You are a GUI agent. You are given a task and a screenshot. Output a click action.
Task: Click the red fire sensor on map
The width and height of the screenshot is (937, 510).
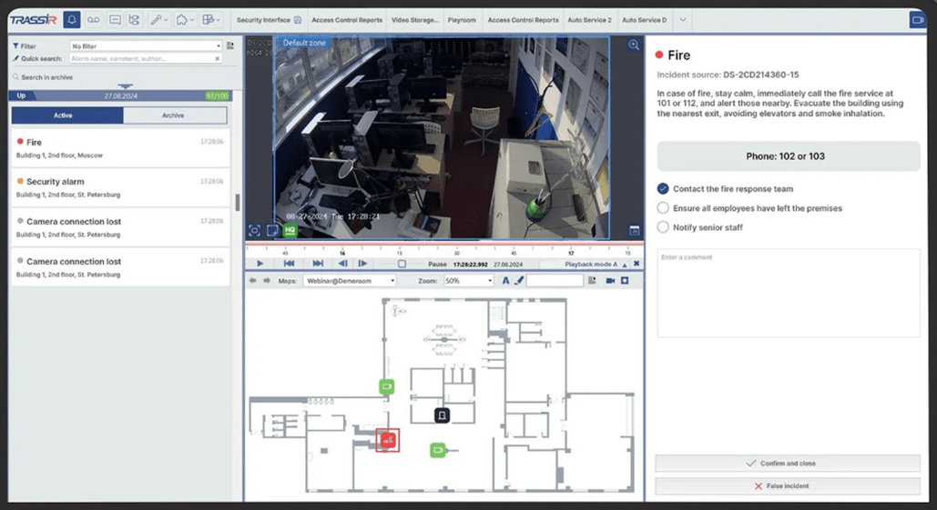pos(388,440)
